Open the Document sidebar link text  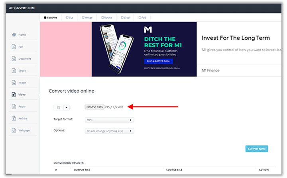pos(25,59)
